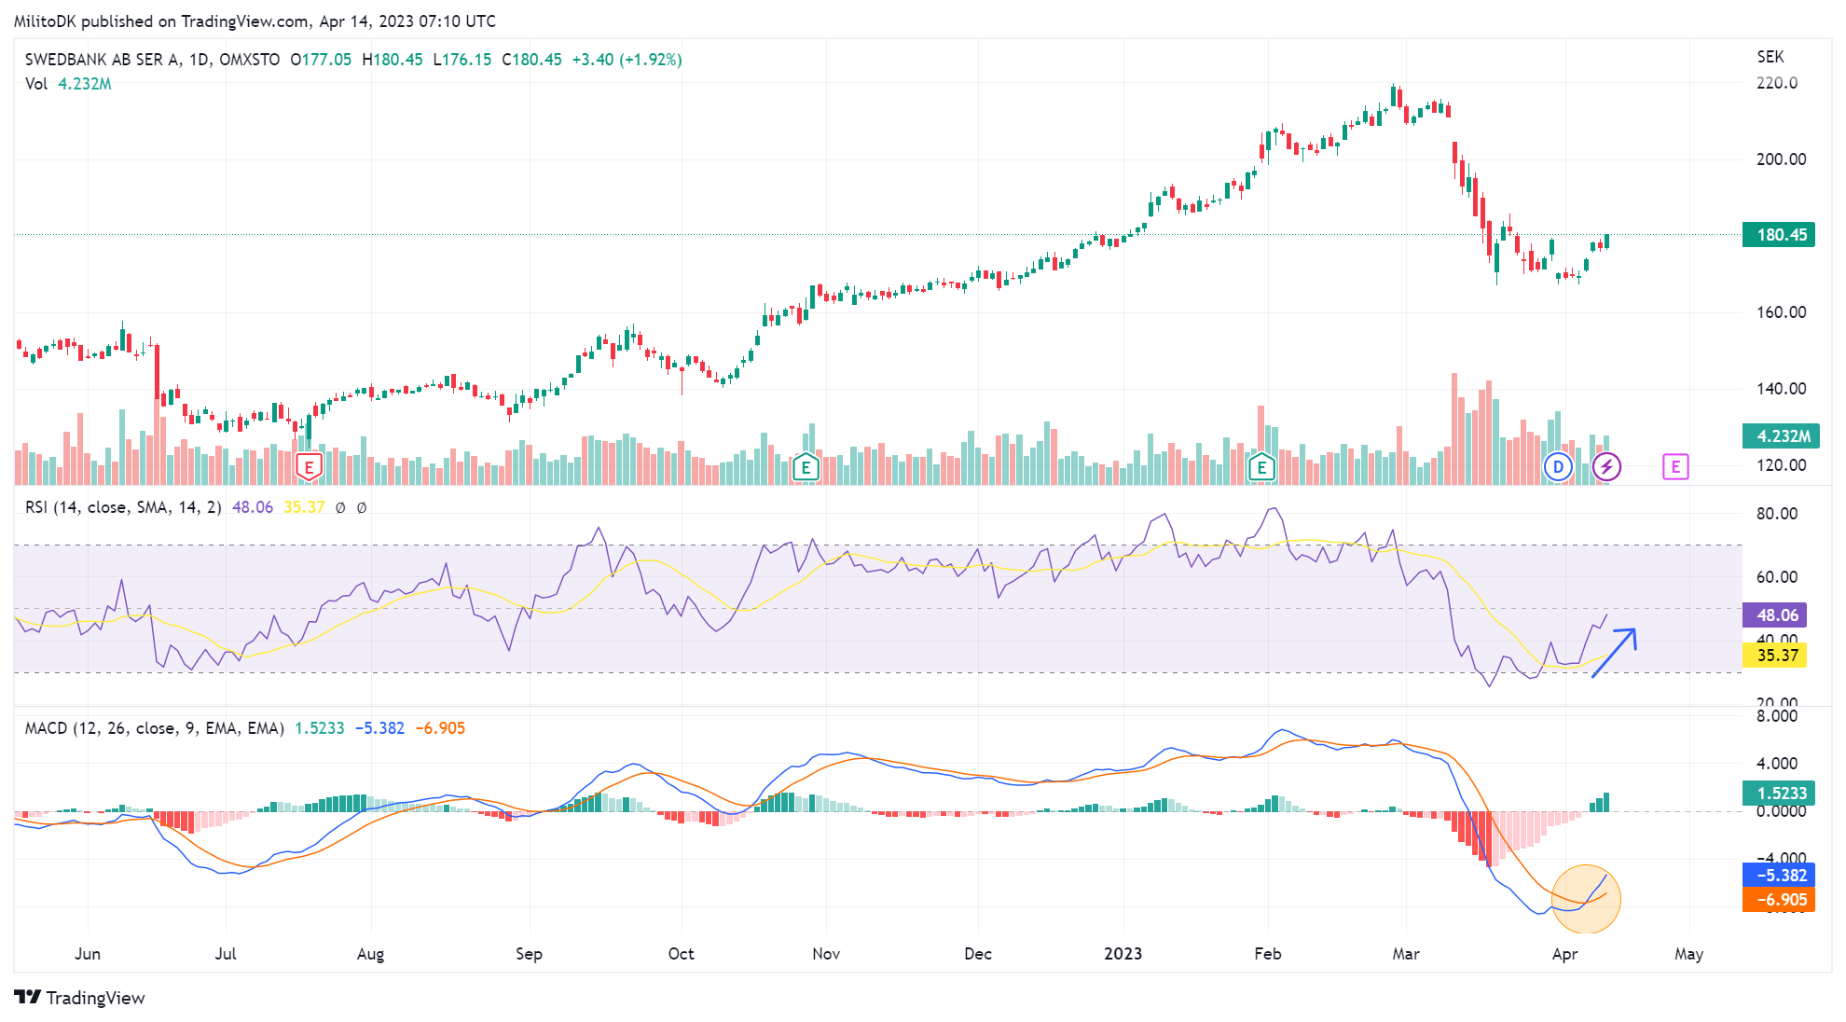The image size is (1846, 1022).
Task: Click the green 180.45 last price axis tag
Action: coord(1779,235)
